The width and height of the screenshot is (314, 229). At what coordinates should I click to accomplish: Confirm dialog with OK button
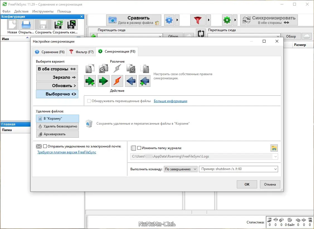247,184
